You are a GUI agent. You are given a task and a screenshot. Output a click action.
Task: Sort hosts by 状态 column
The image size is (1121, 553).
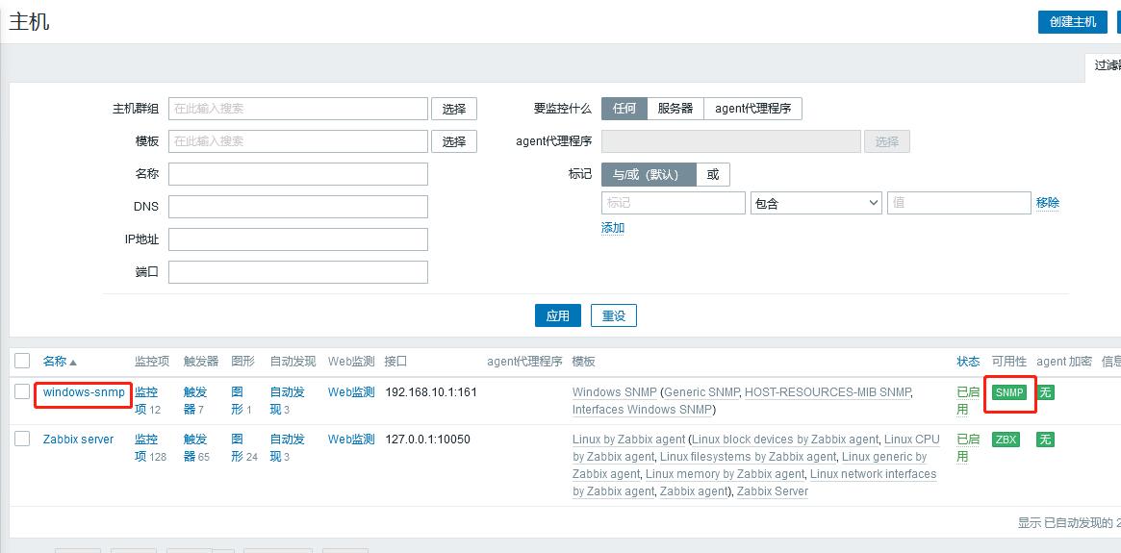point(968,362)
